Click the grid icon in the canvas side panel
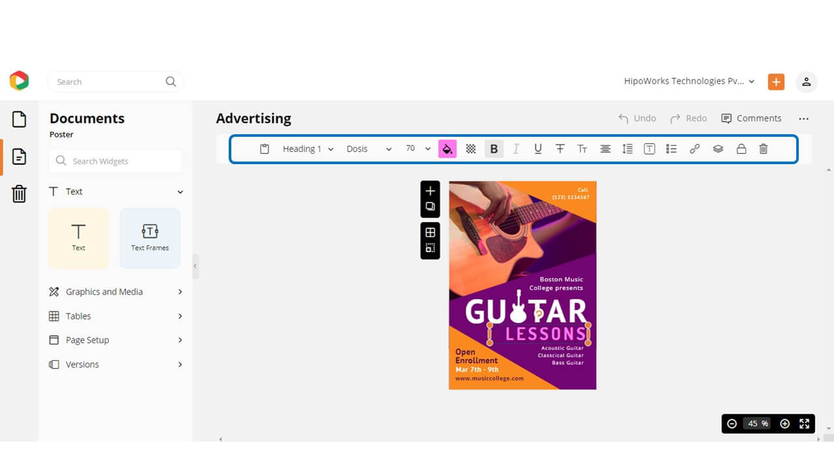Image resolution: width=834 pixels, height=469 pixels. (x=430, y=233)
